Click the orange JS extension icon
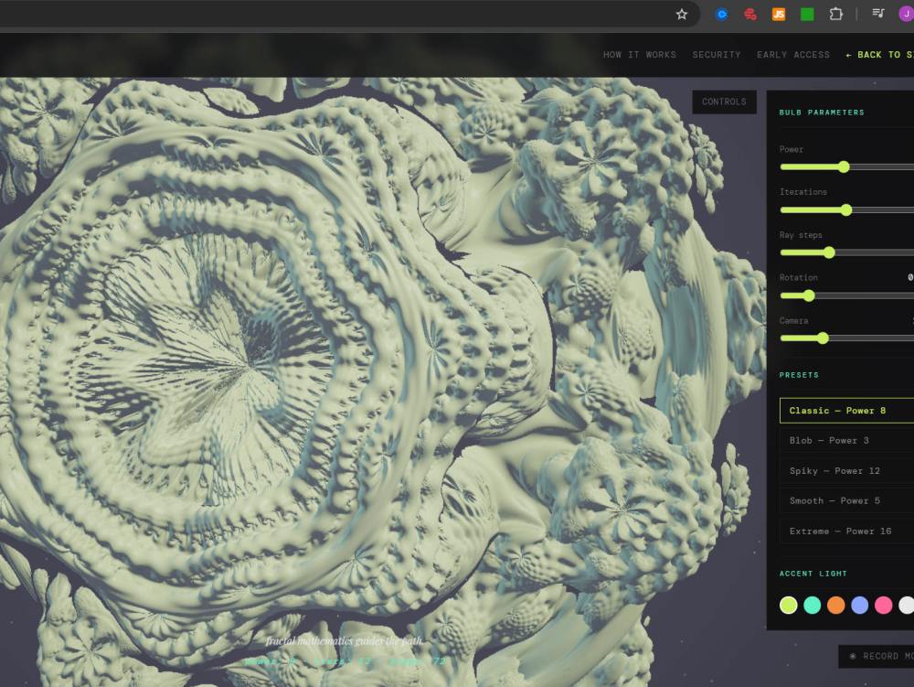 click(x=778, y=14)
